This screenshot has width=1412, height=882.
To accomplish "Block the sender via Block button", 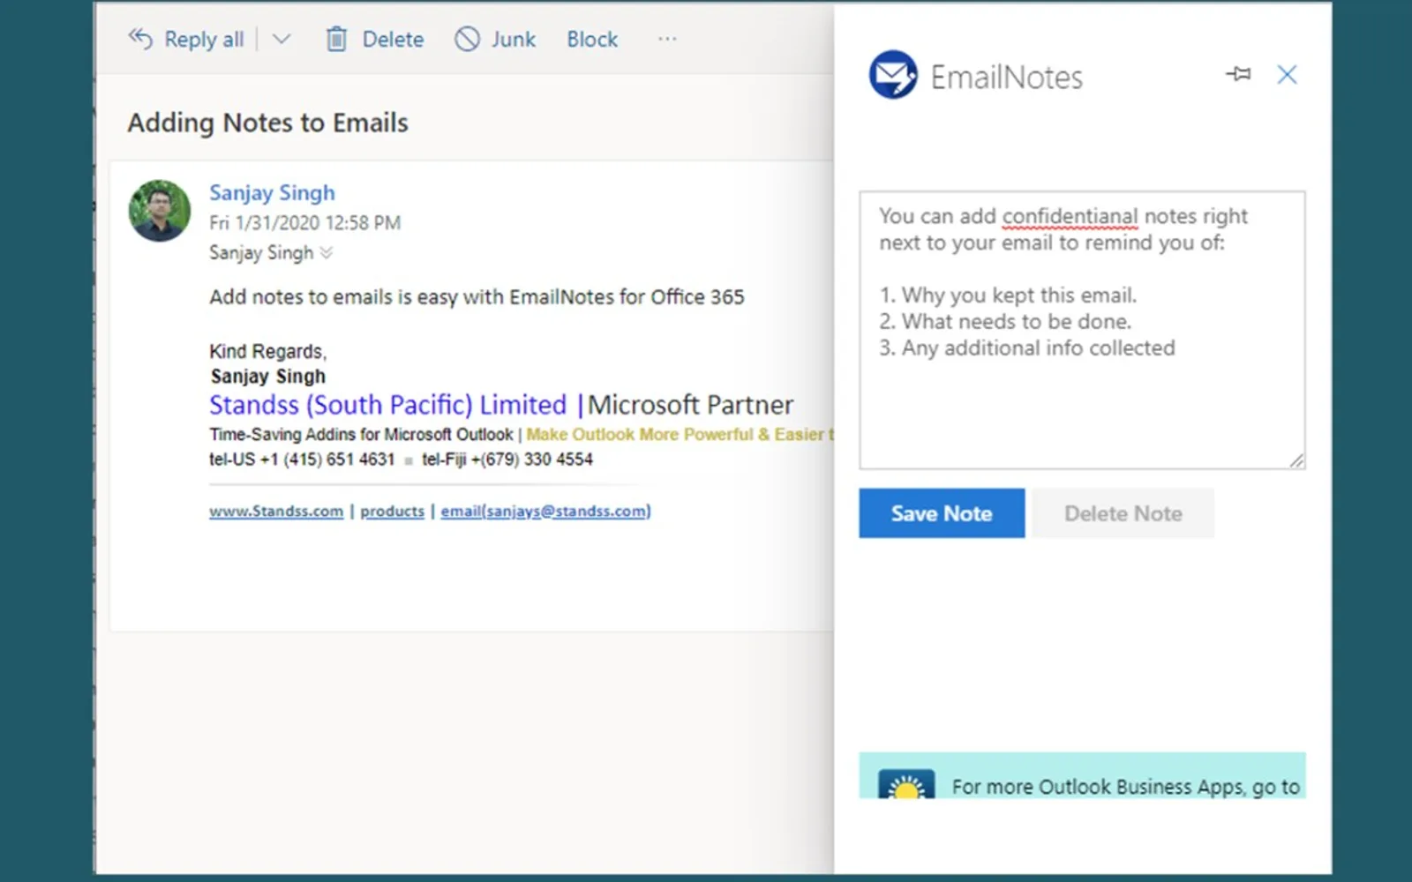I will coord(592,39).
